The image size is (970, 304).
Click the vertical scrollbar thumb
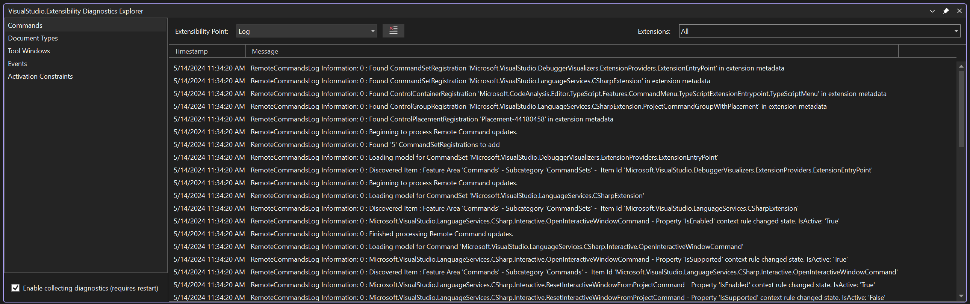tap(961, 109)
